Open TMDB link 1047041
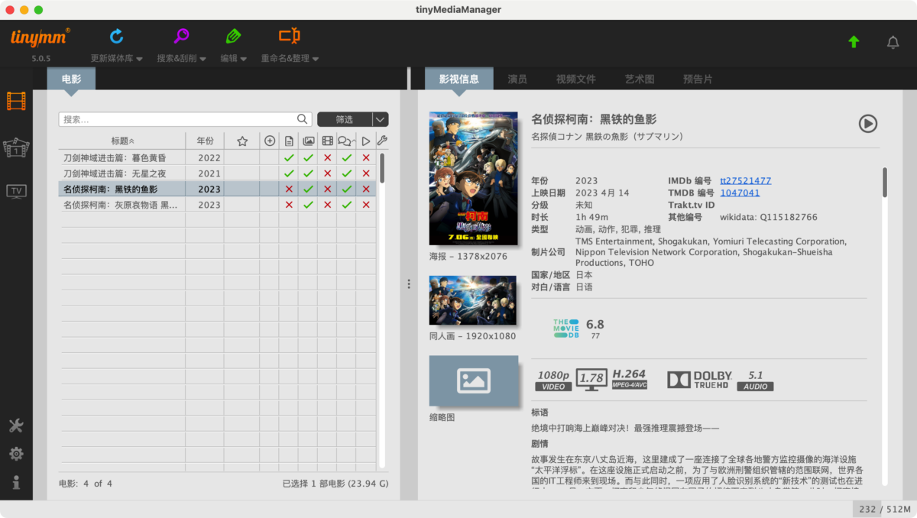 [740, 193]
